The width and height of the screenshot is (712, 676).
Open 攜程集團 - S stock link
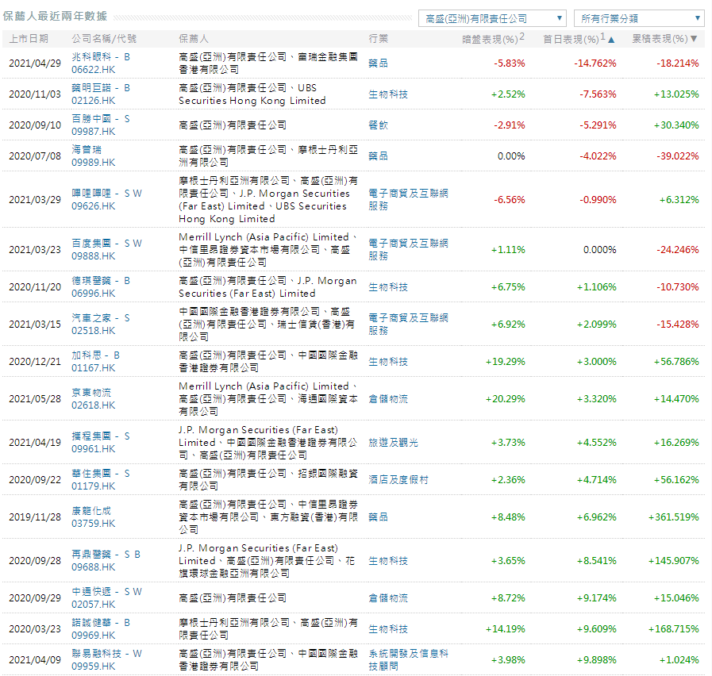point(101,436)
